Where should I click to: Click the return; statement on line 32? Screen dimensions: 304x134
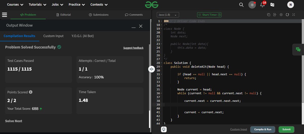pyautogui.click(x=190, y=78)
